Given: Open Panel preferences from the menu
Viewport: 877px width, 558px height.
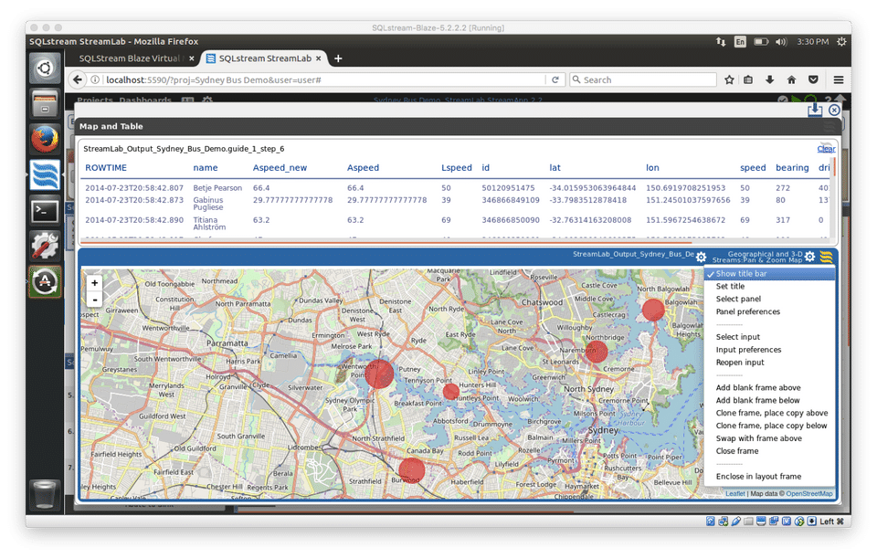Looking at the screenshot, I should [748, 312].
